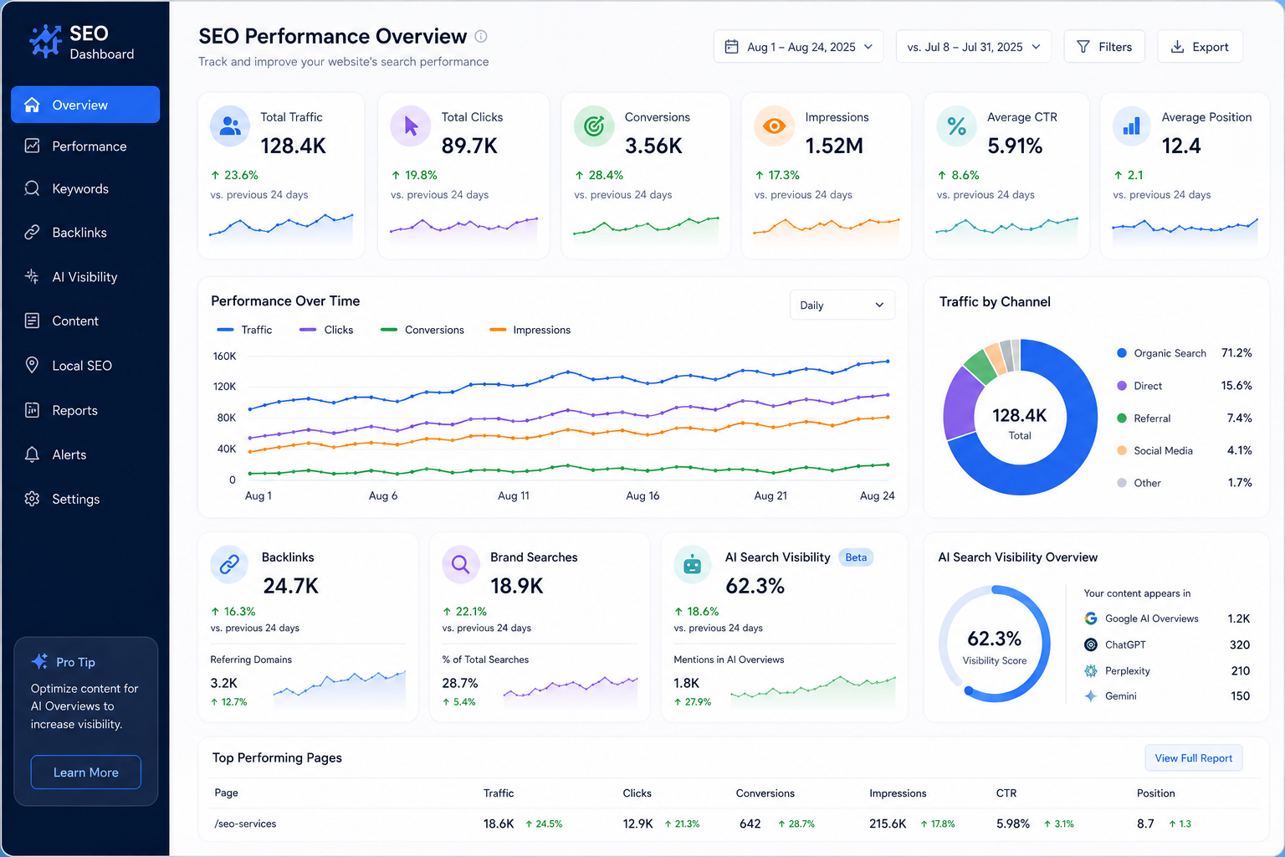Click the Average Position bar chart icon
The width and height of the screenshot is (1285, 857).
[1132, 126]
